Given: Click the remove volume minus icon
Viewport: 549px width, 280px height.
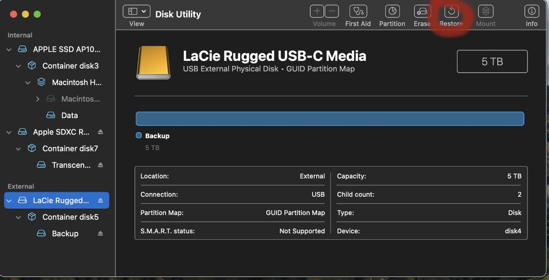Looking at the screenshot, I should [x=332, y=11].
